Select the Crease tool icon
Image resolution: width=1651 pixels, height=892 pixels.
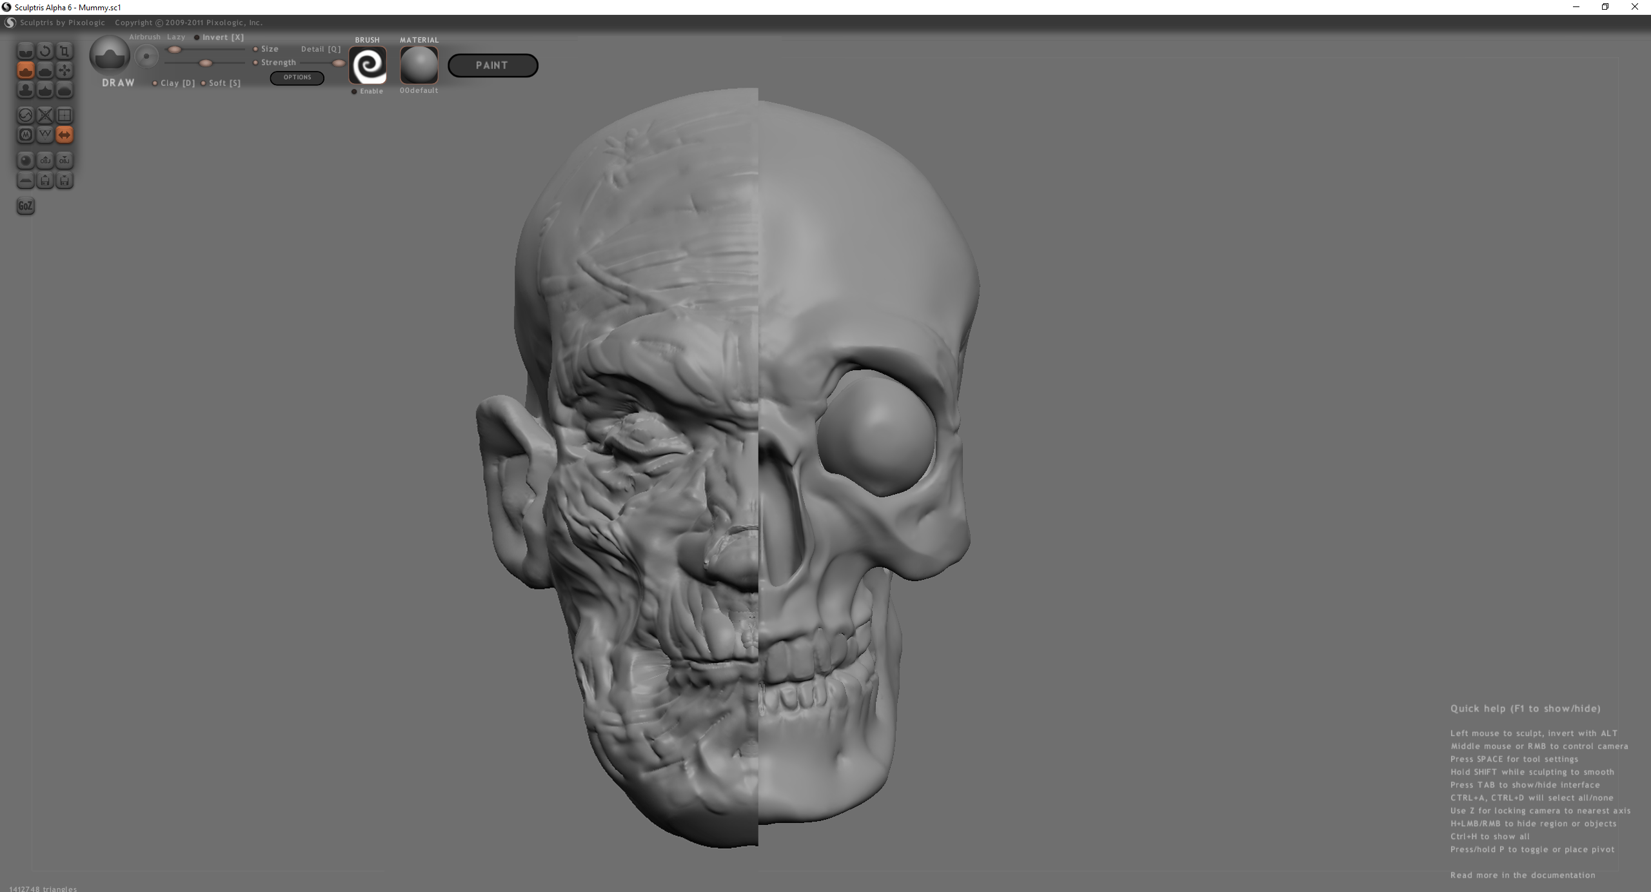(25, 51)
